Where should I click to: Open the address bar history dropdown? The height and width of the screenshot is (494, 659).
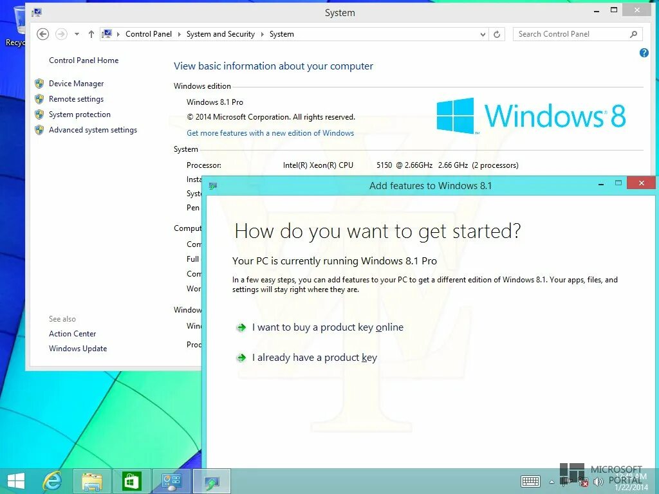(x=483, y=34)
